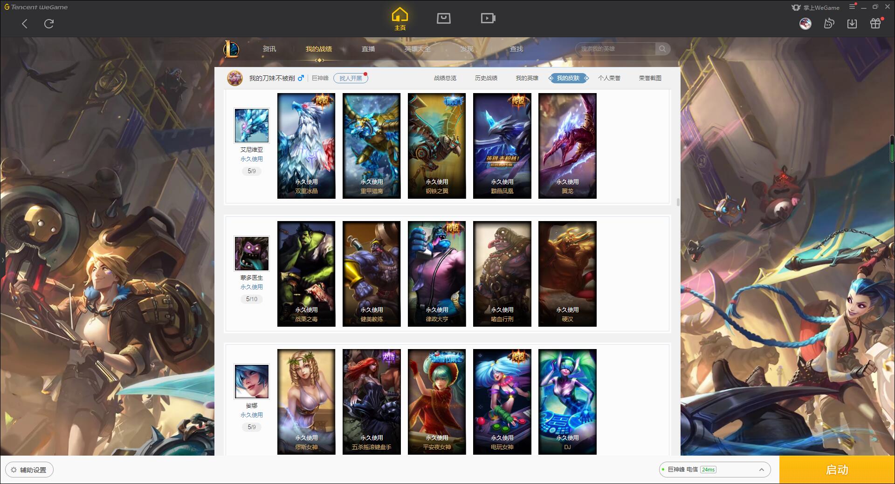Click the 启动 launch button
The height and width of the screenshot is (484, 895).
[837, 470]
